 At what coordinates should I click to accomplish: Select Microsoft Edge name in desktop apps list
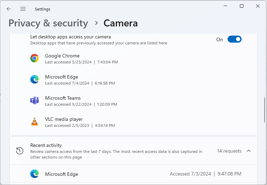[x=62, y=77]
